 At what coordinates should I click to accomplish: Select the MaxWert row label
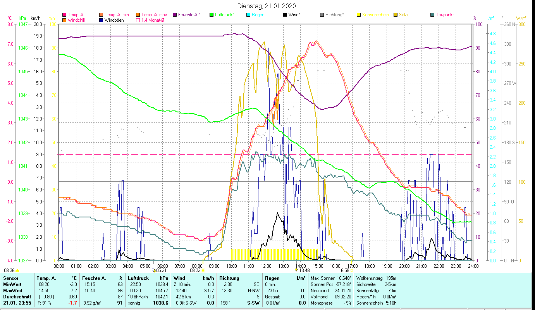click(x=13, y=291)
